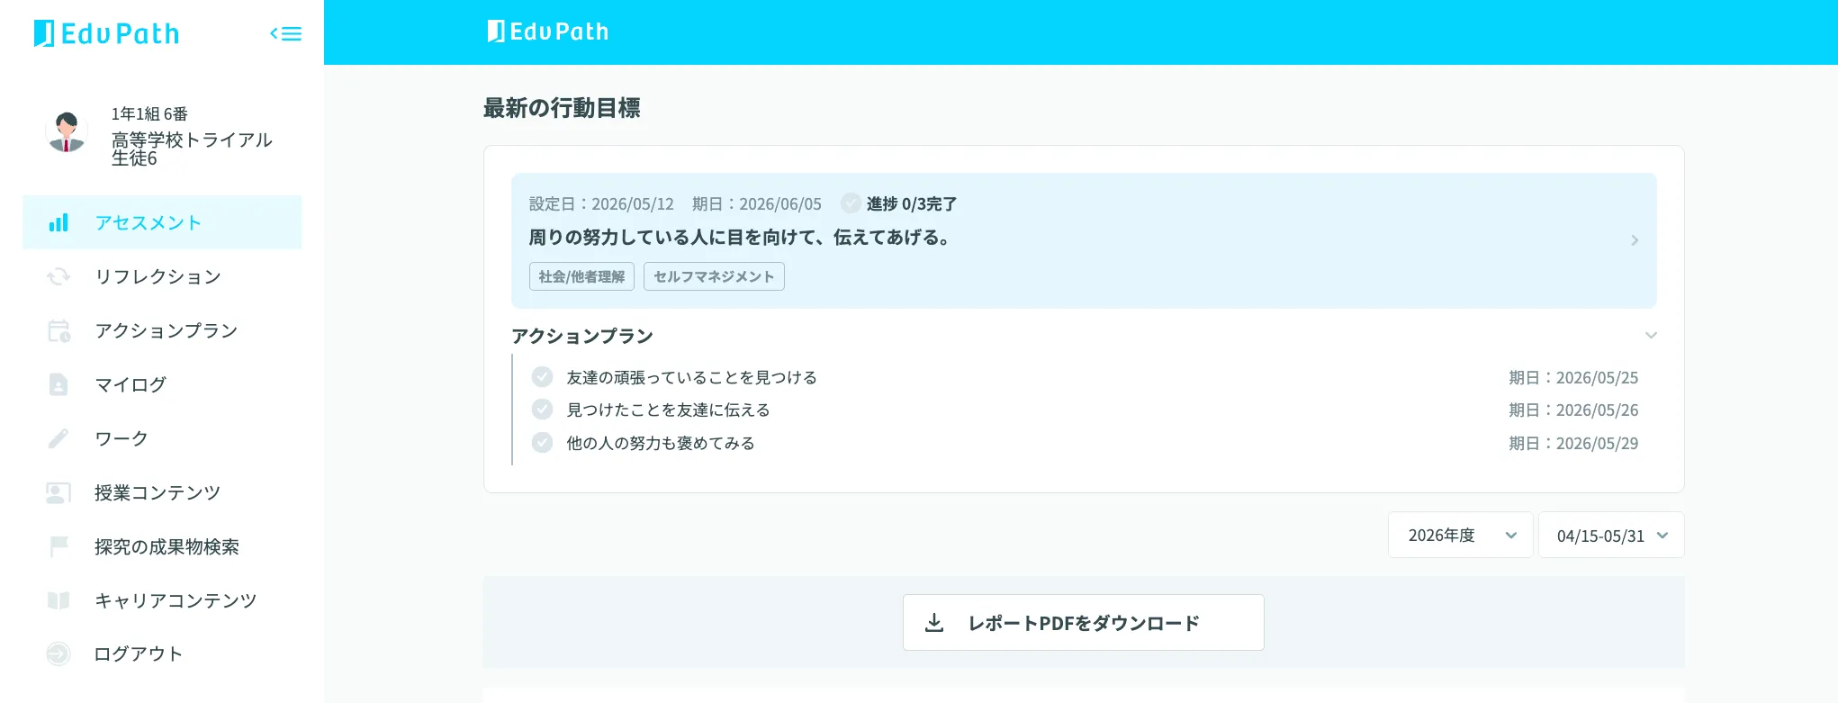Image resolution: width=1838 pixels, height=703 pixels.
Task: Click the EduPath logo in the top header
Action: (x=547, y=32)
